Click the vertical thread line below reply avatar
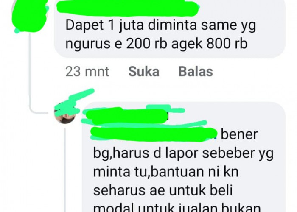This screenshot has width=297, height=212. pos(65,170)
